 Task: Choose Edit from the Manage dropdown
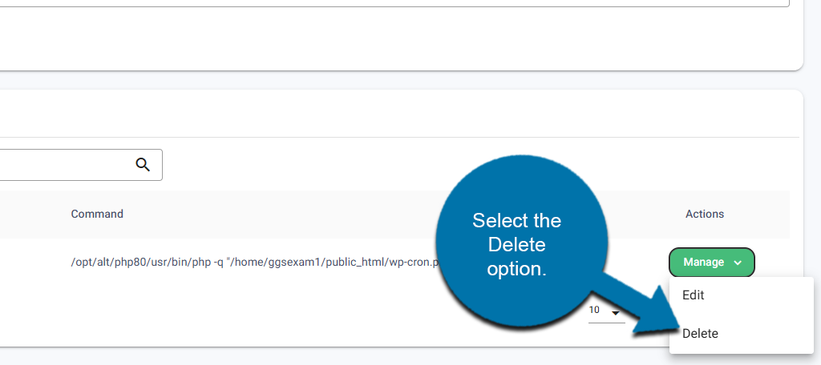(694, 295)
